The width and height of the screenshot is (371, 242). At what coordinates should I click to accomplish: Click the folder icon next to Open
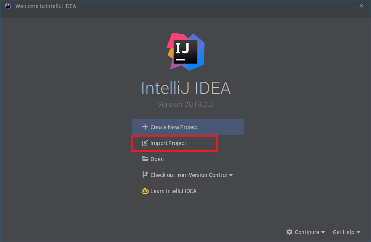point(145,159)
